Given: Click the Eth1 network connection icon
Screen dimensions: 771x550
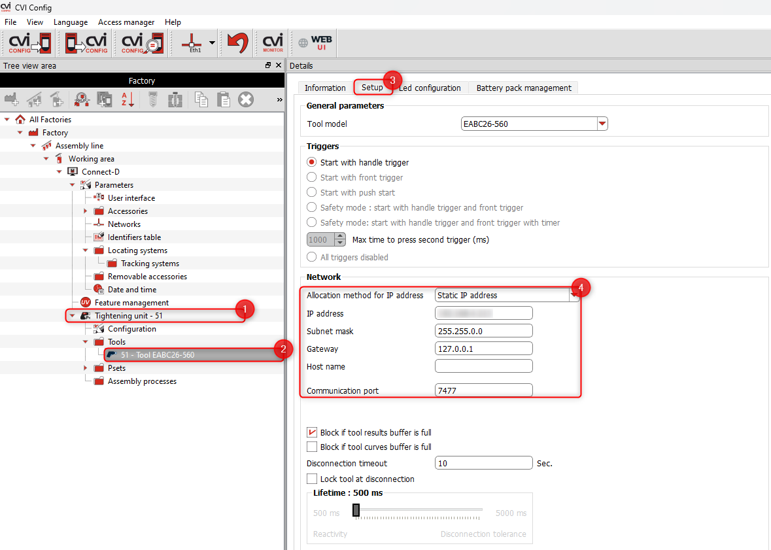Looking at the screenshot, I should click(192, 43).
